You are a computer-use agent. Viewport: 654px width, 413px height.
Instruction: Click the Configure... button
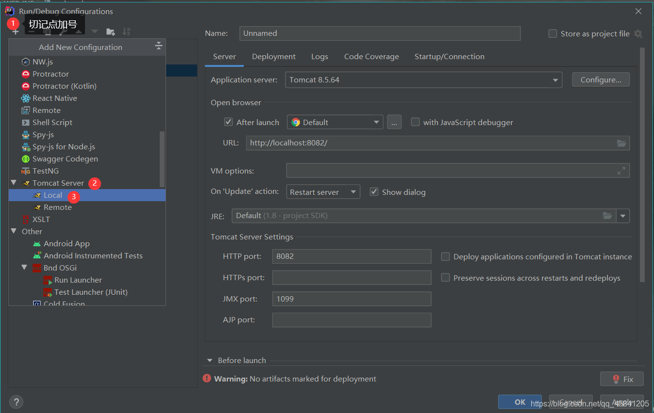[x=601, y=79]
